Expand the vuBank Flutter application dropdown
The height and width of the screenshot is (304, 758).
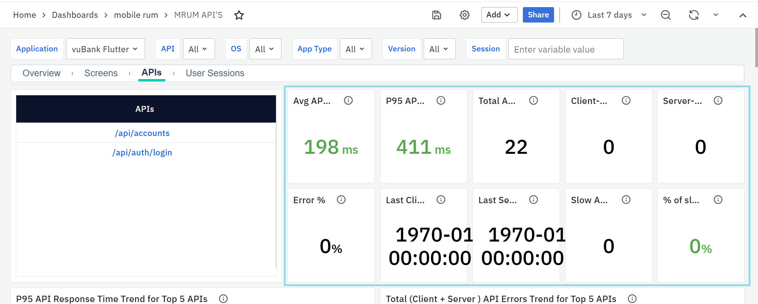point(105,49)
